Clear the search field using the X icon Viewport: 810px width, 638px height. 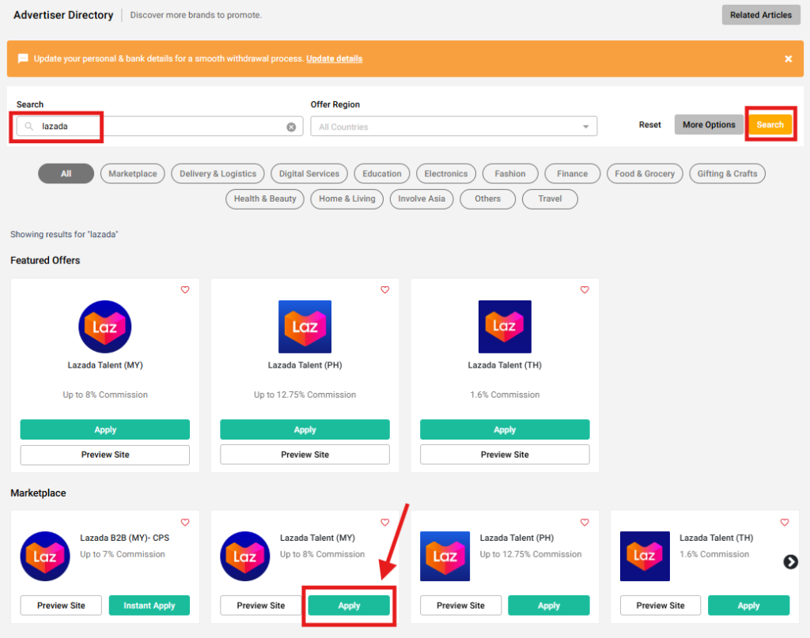[x=291, y=126]
